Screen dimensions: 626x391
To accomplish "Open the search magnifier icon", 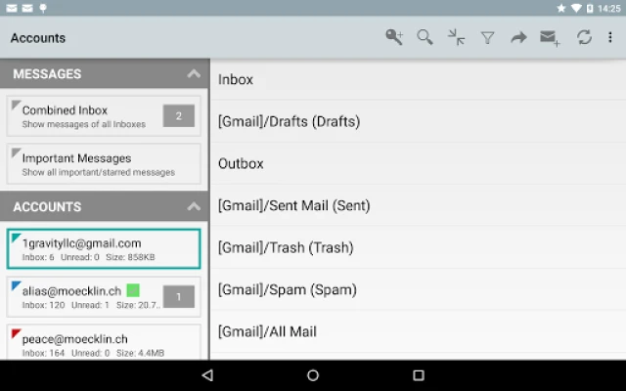I will [x=425, y=37].
